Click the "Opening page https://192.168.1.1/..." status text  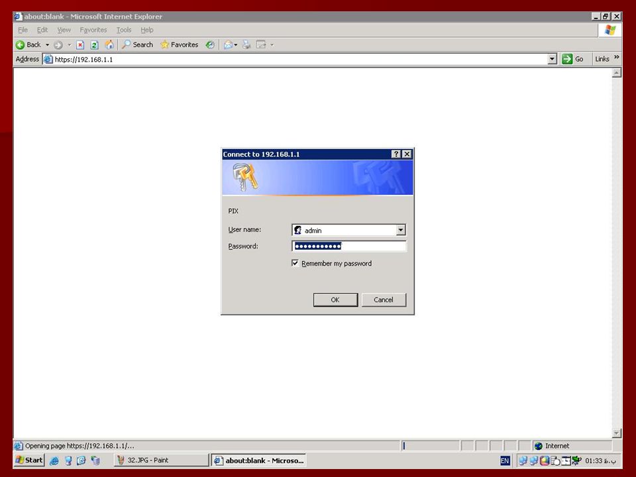tap(79, 446)
